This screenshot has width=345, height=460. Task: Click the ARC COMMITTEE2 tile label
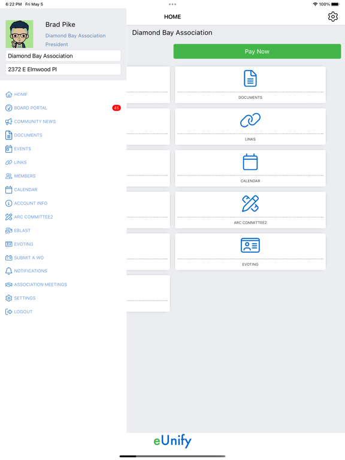tap(250, 223)
